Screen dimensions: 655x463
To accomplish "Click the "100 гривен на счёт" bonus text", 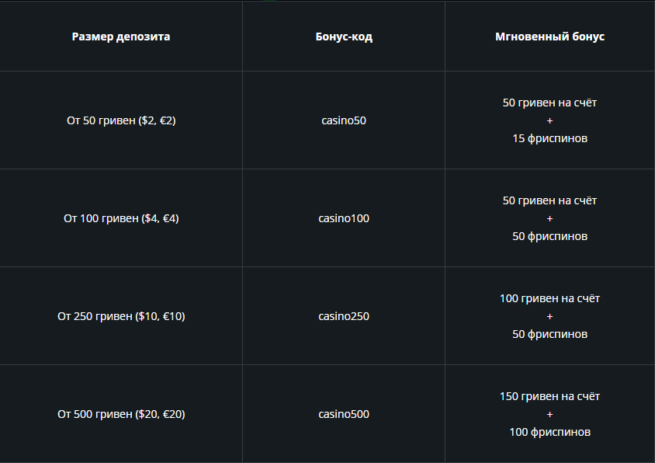I will coord(549,298).
